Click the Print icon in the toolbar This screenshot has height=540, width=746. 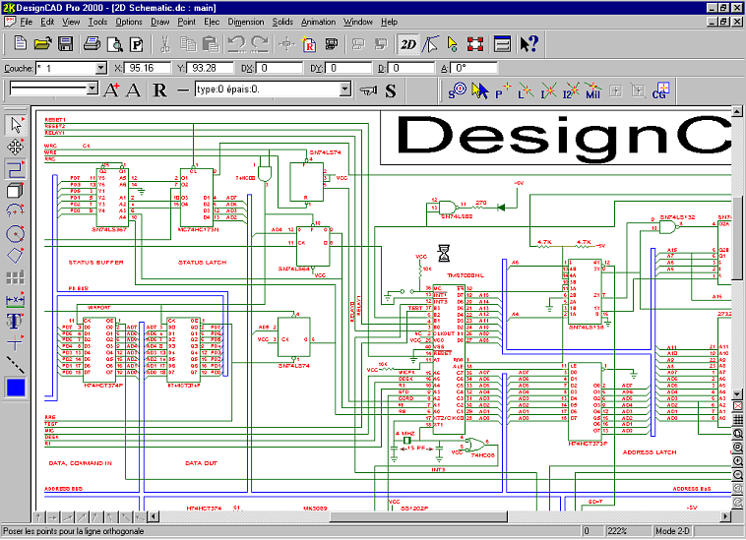[x=92, y=44]
